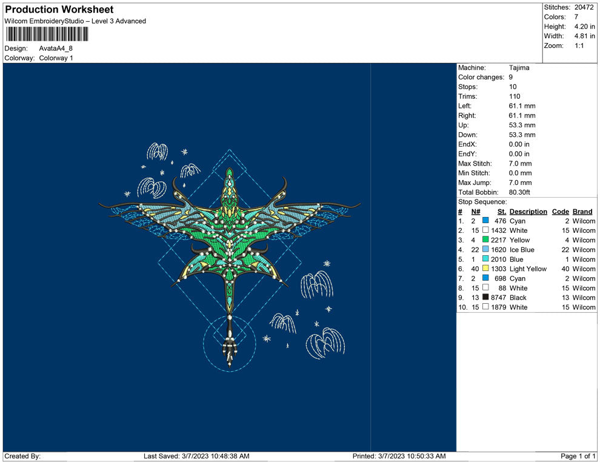Image resolution: width=600 pixels, height=462 pixels.
Task: Click the N# column header
Action: pos(476,212)
